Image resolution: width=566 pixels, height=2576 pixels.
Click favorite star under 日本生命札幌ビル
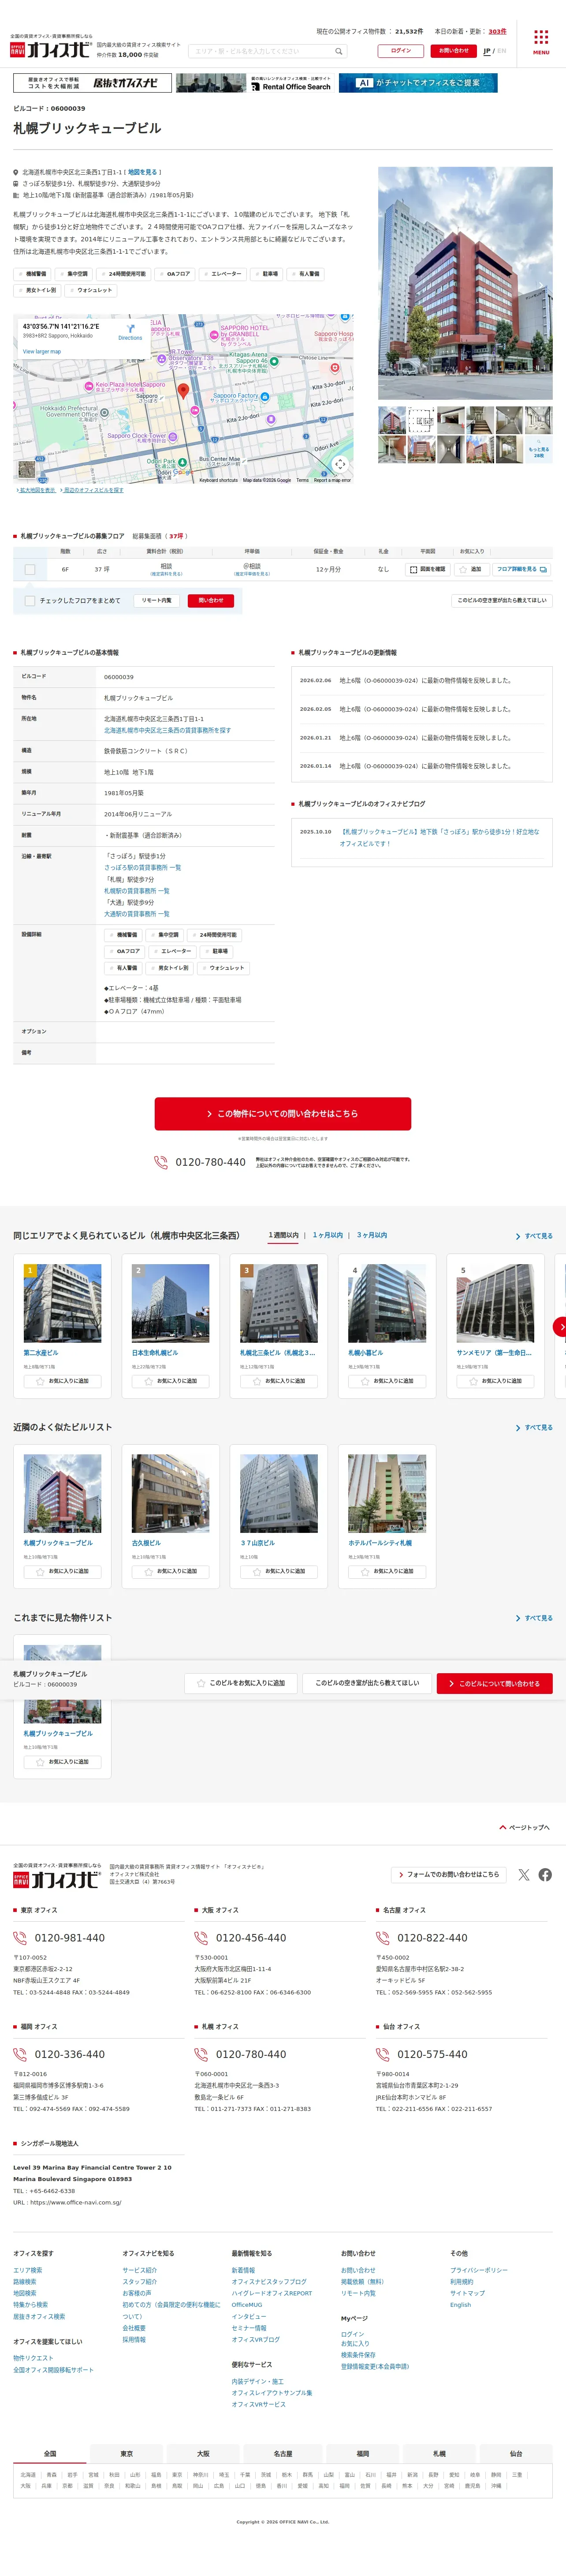148,1381
